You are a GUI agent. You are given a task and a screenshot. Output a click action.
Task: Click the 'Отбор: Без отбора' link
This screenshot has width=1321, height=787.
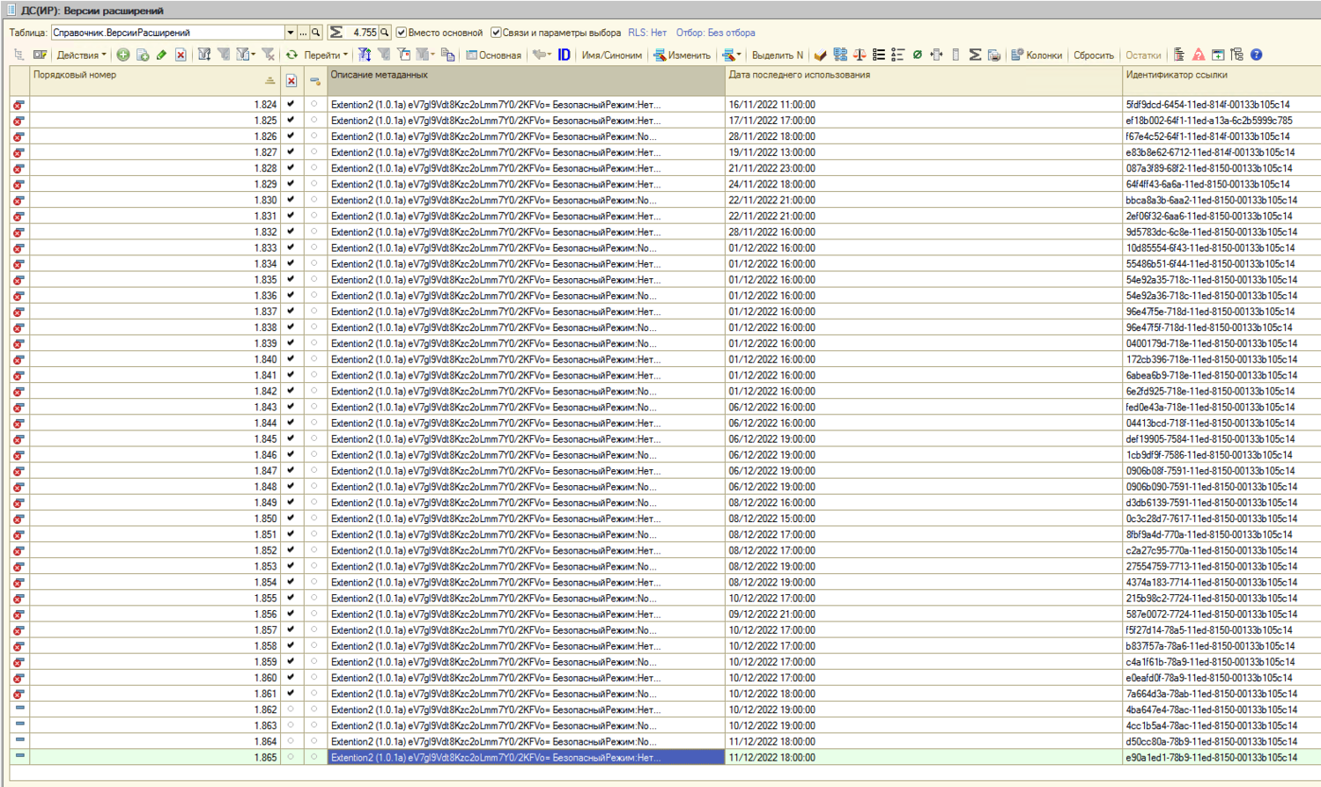tap(715, 33)
